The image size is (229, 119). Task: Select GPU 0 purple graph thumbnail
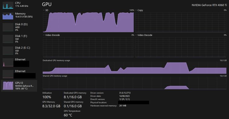(x=8, y=86)
